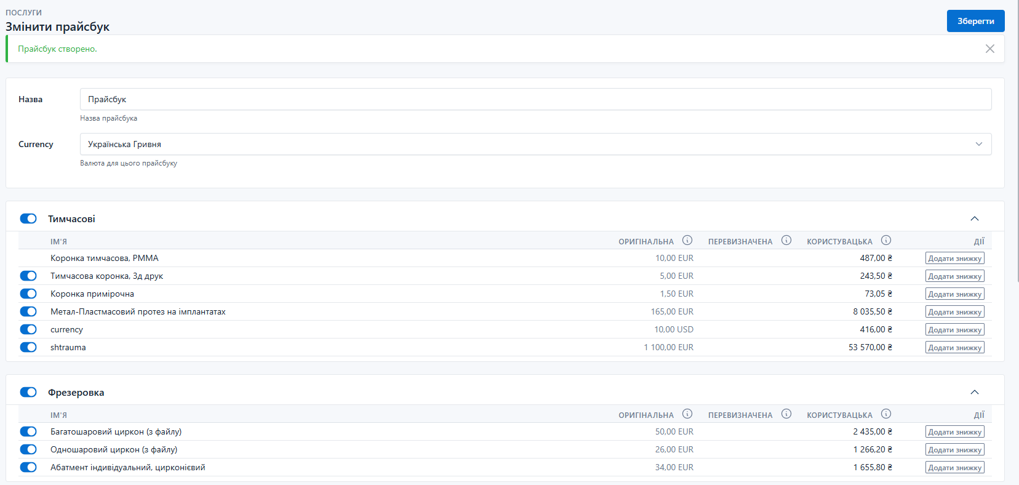
Task: Collapse the Фрезеровка section
Action: pos(974,393)
